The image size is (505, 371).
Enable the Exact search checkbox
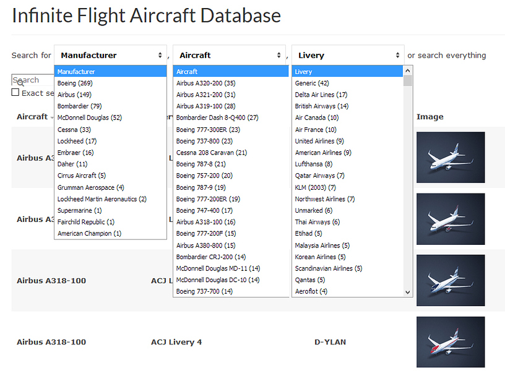15,93
